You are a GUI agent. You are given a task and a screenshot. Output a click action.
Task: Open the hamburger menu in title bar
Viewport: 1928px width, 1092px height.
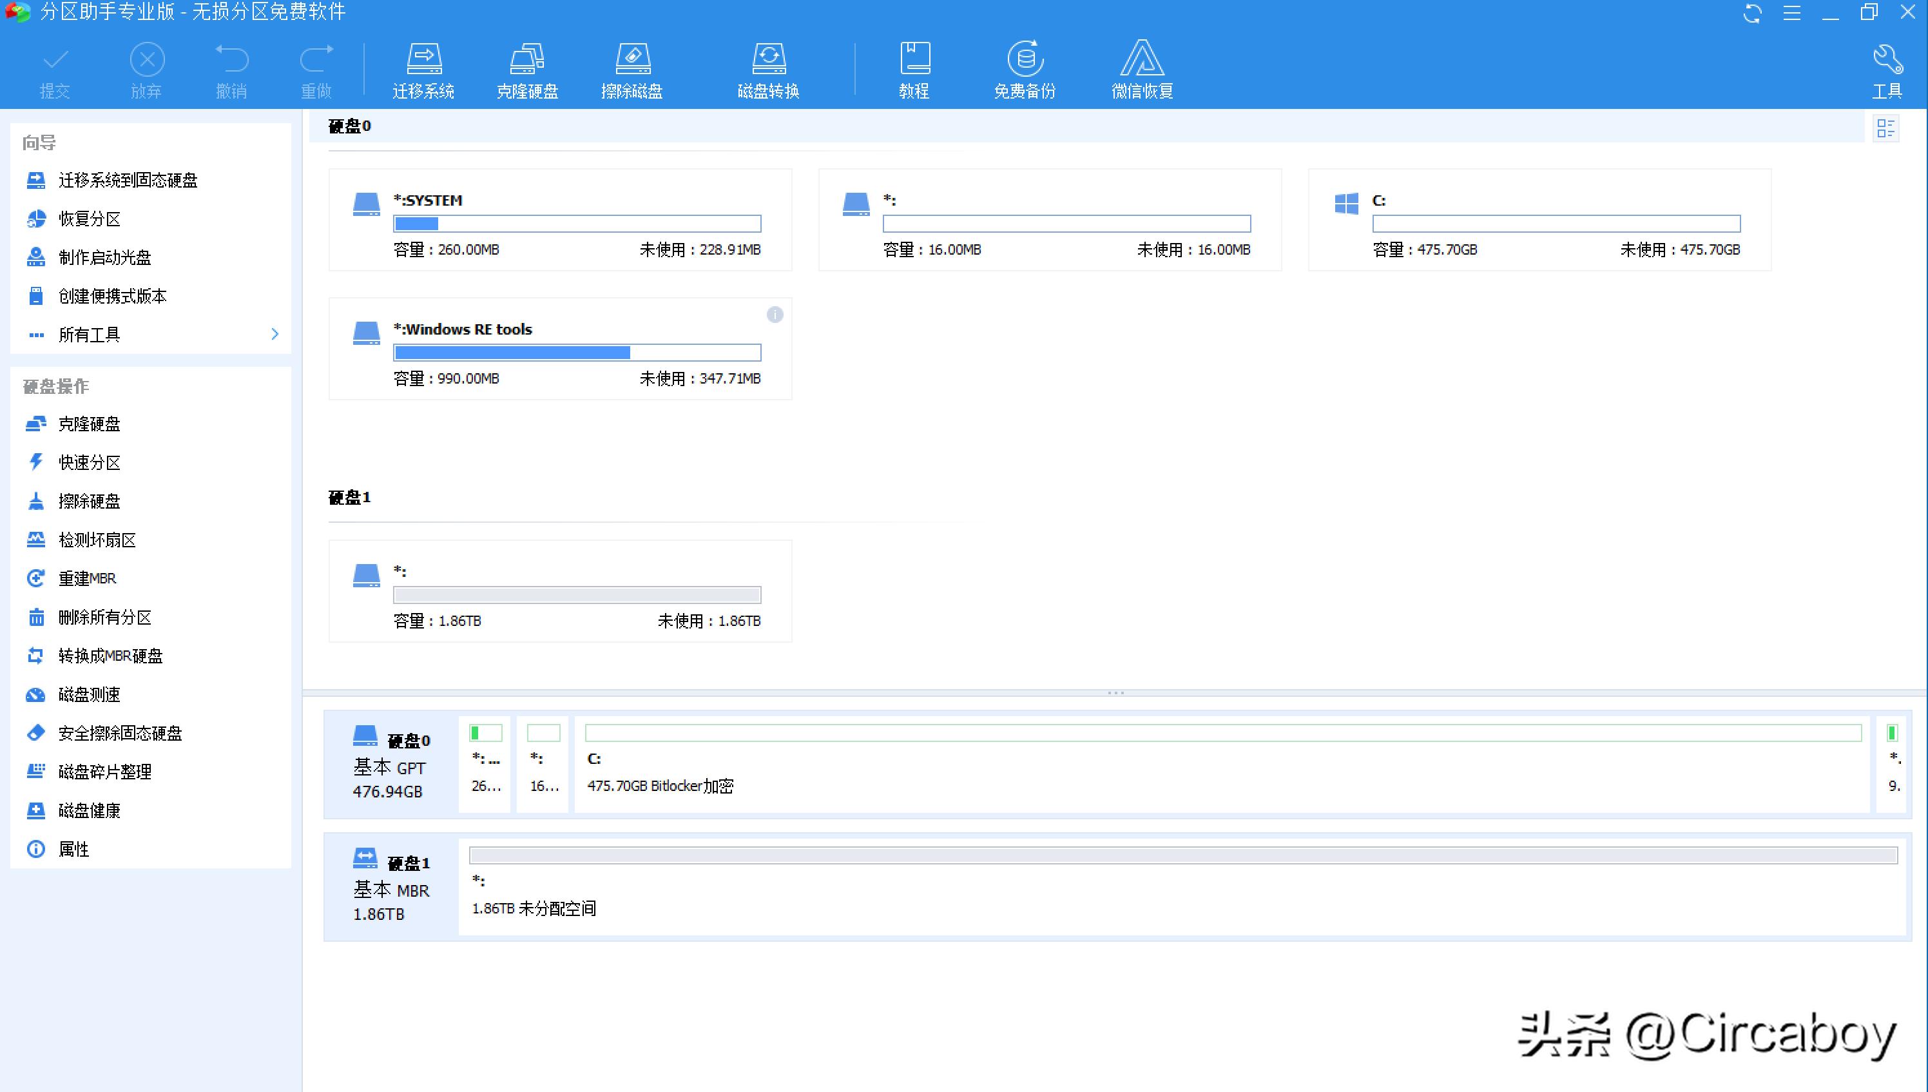click(x=1792, y=13)
